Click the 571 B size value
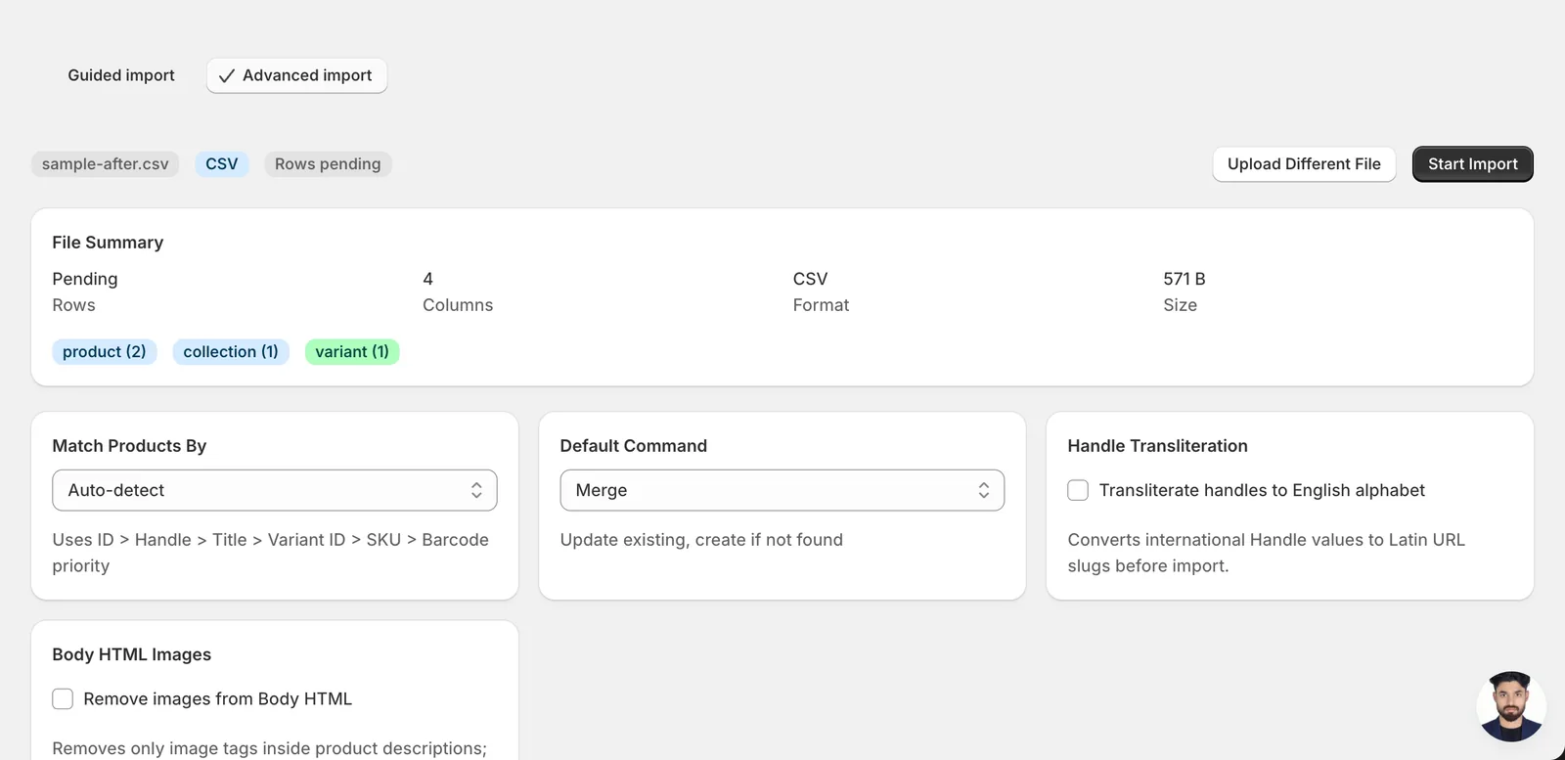 (1185, 279)
